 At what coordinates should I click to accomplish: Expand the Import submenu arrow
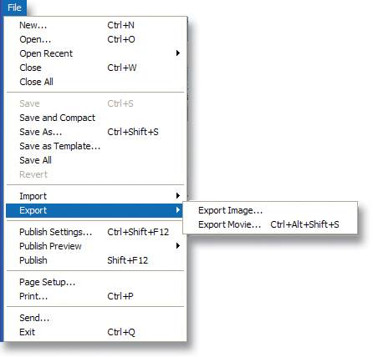(177, 196)
